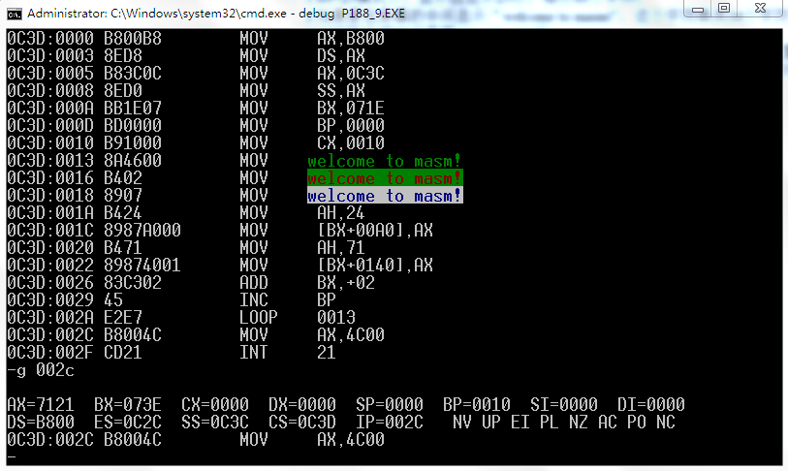Click the command '-g 002c'
Viewport: 788px width, 471px height.
pos(41,370)
